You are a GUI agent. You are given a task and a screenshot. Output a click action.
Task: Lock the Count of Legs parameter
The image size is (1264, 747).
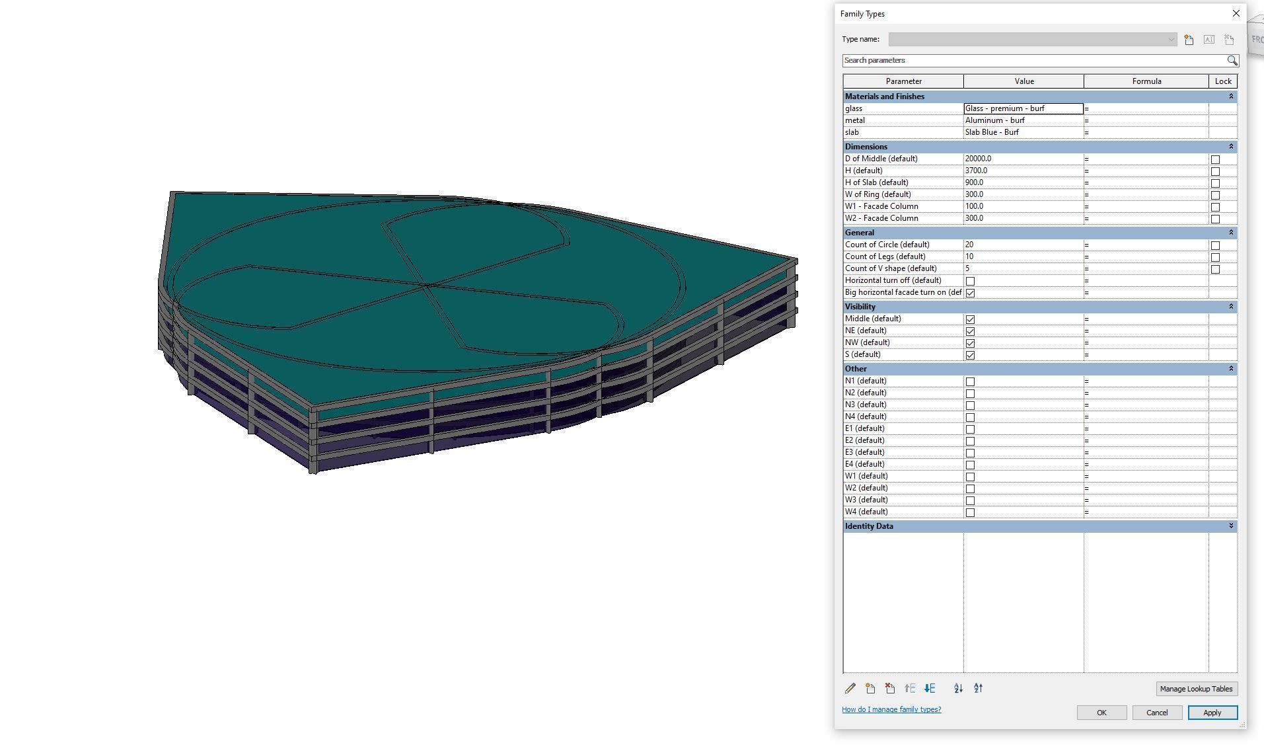pyautogui.click(x=1215, y=257)
